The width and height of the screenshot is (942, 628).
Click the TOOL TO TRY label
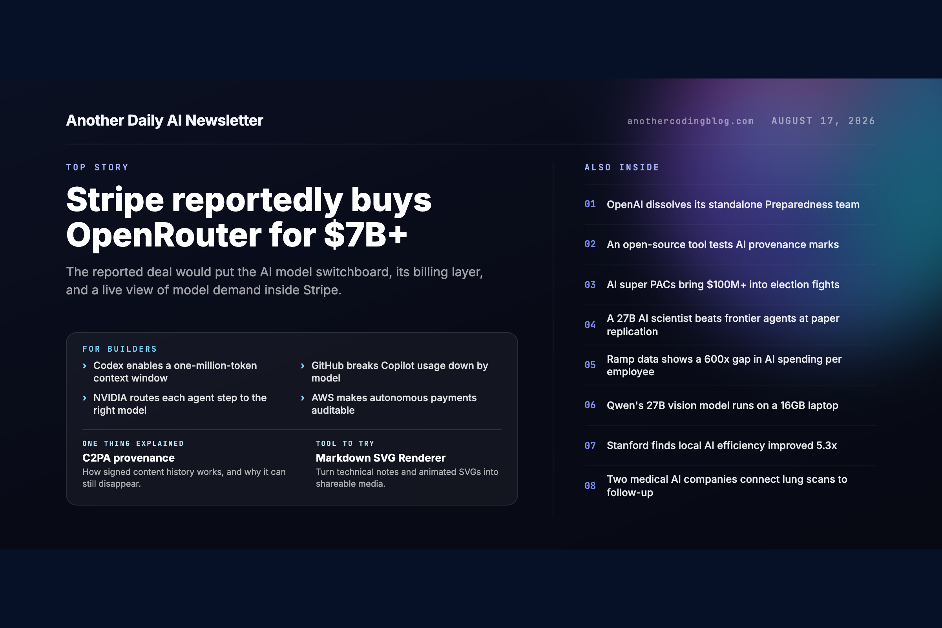click(345, 444)
